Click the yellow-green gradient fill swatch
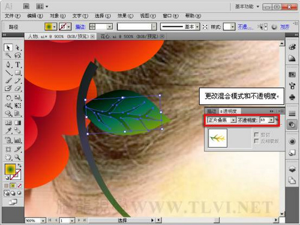This screenshot has width=300, height=225. (x=49, y=26)
